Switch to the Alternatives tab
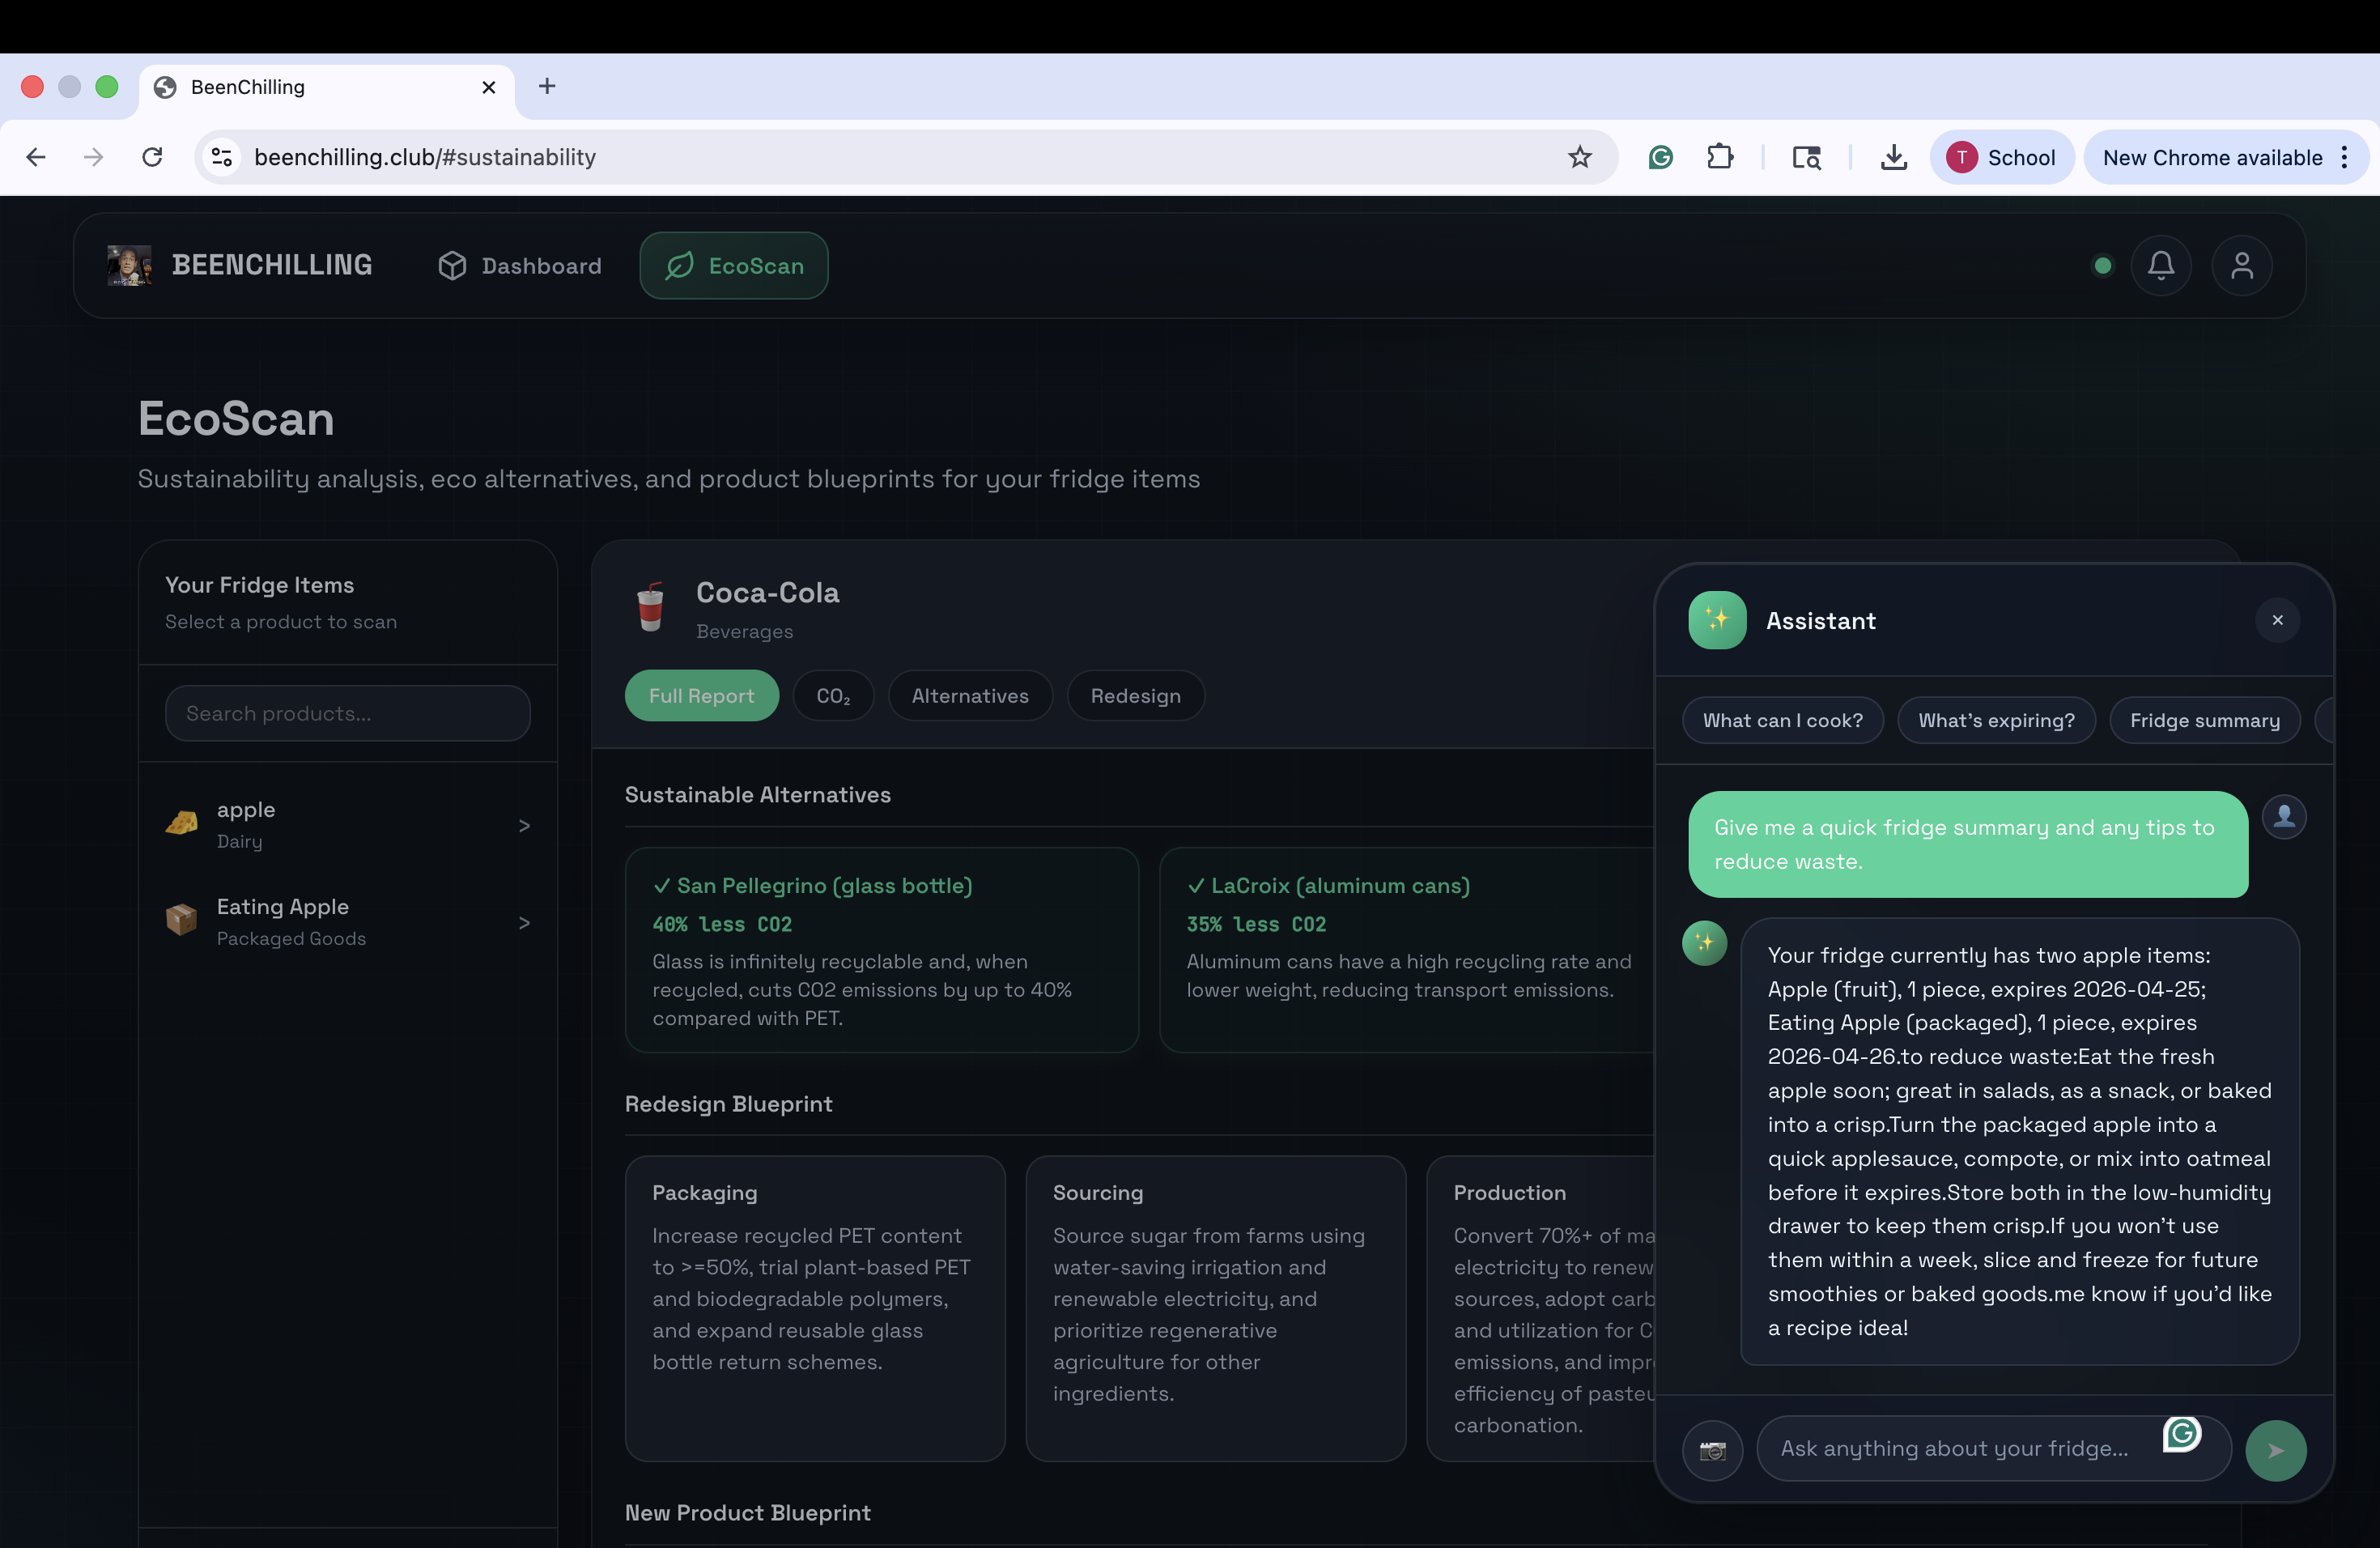 point(969,696)
